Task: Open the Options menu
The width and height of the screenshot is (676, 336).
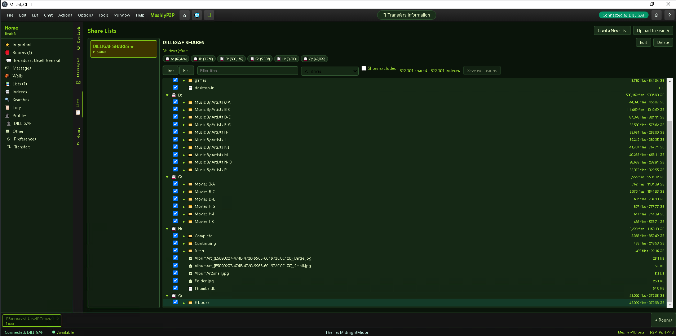Action: [x=85, y=15]
